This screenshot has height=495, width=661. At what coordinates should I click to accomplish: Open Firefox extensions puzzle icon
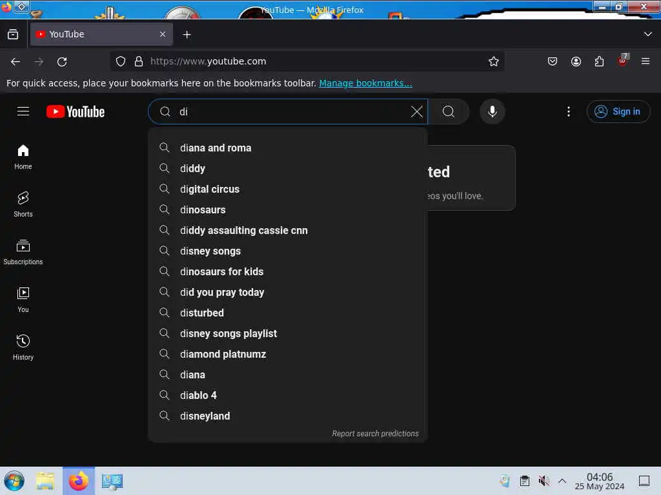pyautogui.click(x=599, y=61)
